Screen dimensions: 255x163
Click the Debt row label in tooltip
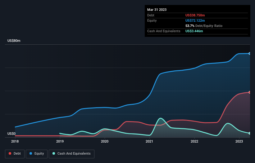[x=151, y=15]
